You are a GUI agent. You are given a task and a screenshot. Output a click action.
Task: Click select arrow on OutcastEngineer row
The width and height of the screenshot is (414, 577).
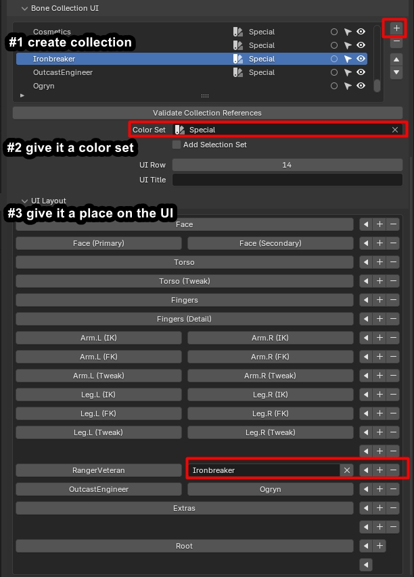click(x=366, y=489)
